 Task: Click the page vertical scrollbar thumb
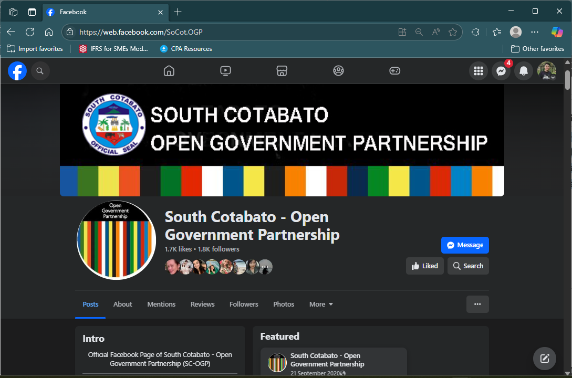tap(567, 80)
